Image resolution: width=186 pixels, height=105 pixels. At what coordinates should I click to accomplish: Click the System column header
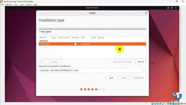[101, 37]
